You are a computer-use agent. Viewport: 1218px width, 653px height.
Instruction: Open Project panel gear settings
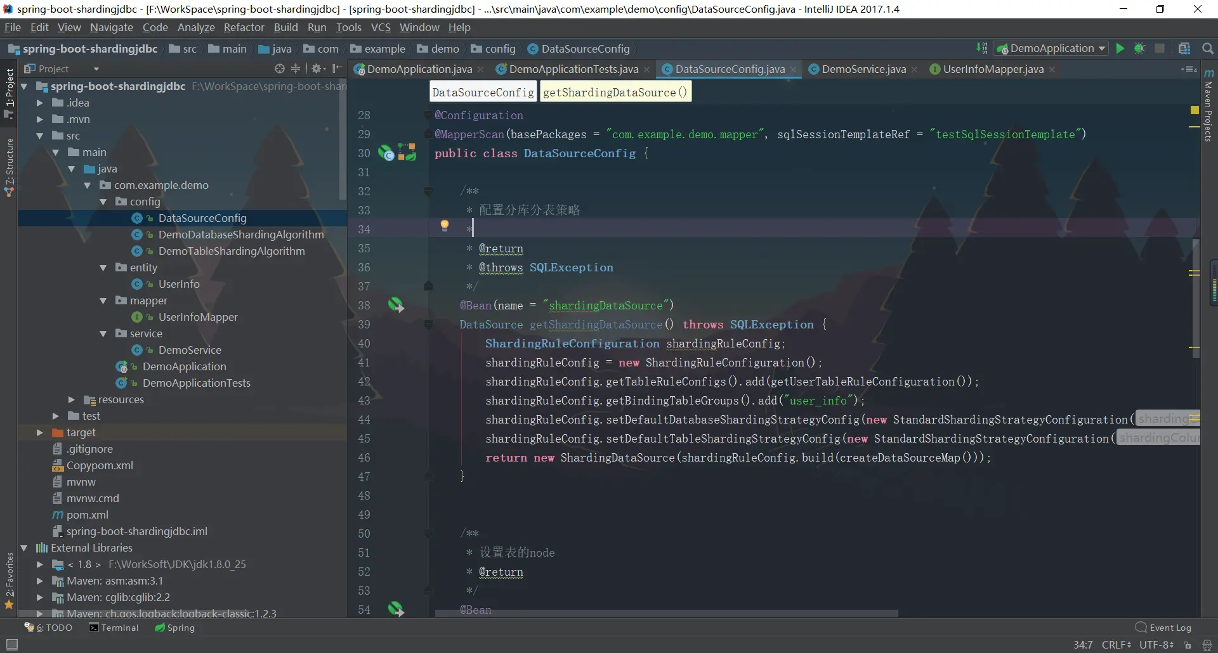click(x=318, y=68)
